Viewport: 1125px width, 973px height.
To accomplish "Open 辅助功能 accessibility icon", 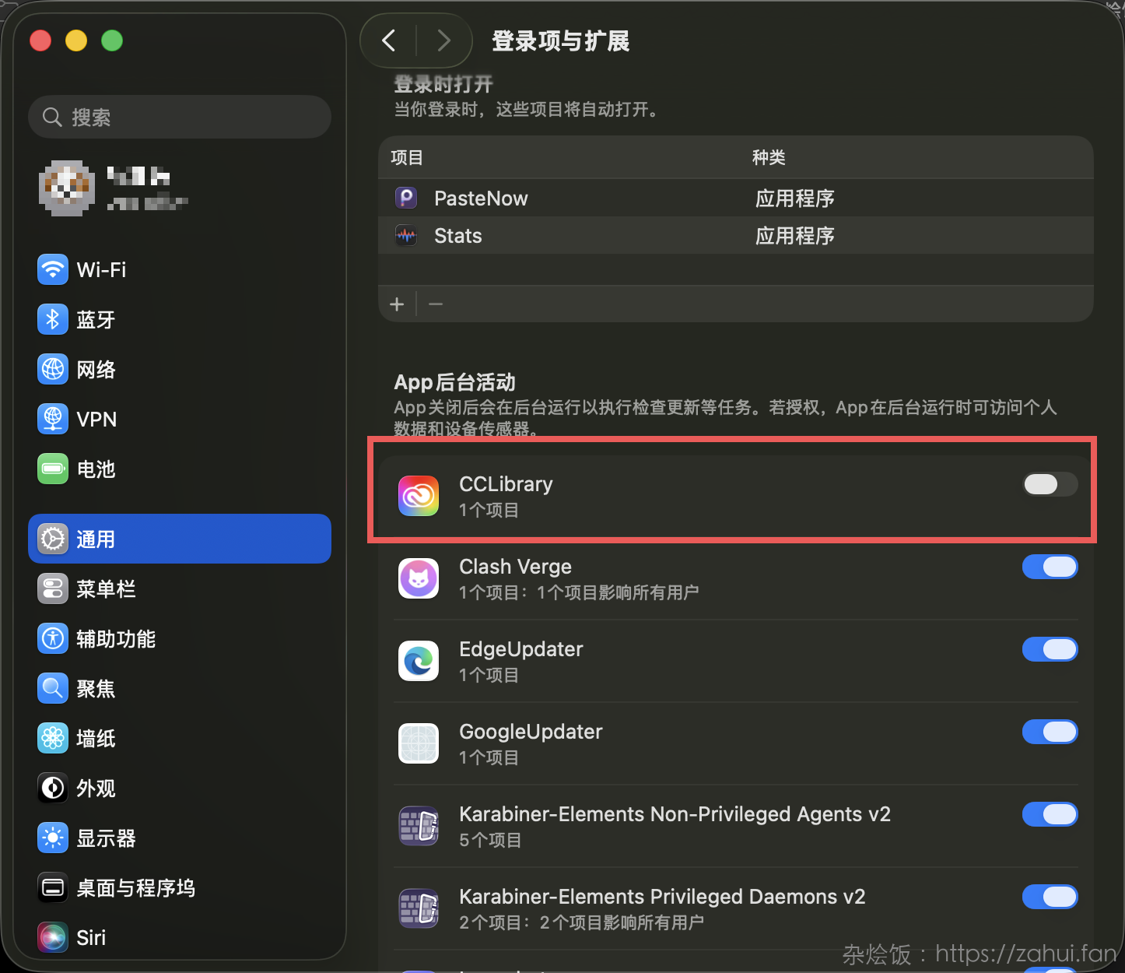I will pos(53,638).
